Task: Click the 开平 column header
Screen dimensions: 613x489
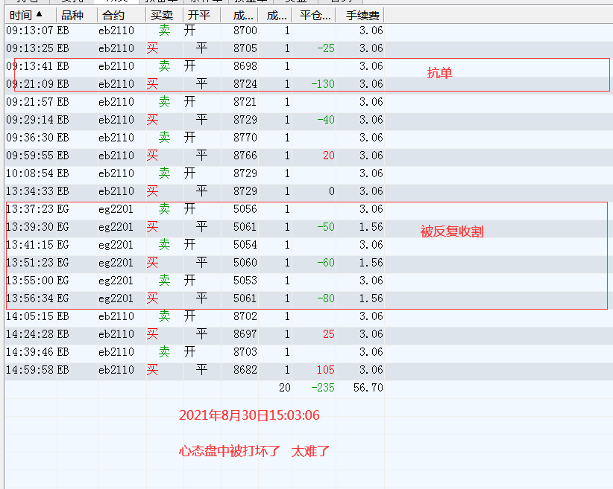Action: tap(202, 15)
